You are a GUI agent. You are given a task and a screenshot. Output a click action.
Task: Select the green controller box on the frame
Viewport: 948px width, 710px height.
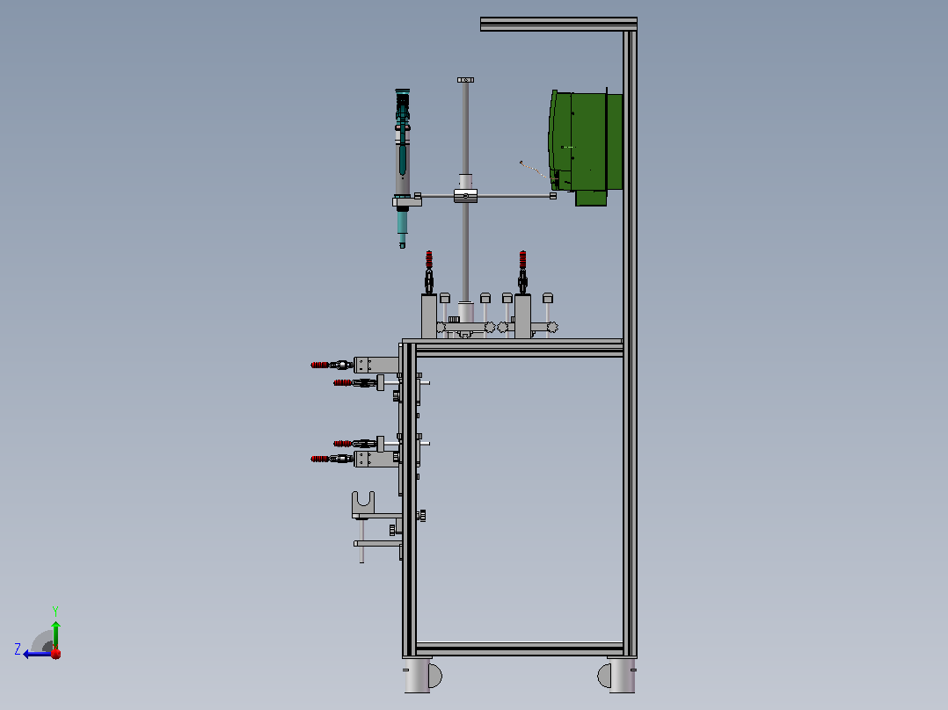click(x=586, y=147)
